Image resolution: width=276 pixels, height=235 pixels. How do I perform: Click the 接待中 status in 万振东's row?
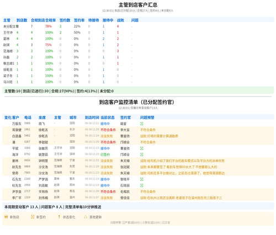coord(105,124)
